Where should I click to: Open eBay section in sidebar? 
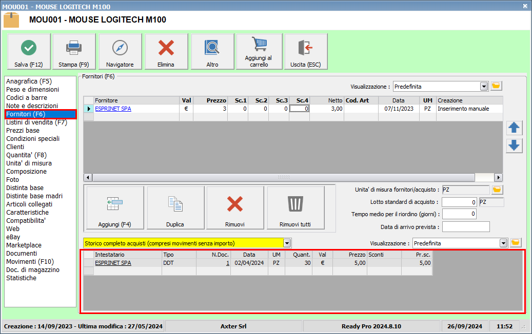point(13,237)
